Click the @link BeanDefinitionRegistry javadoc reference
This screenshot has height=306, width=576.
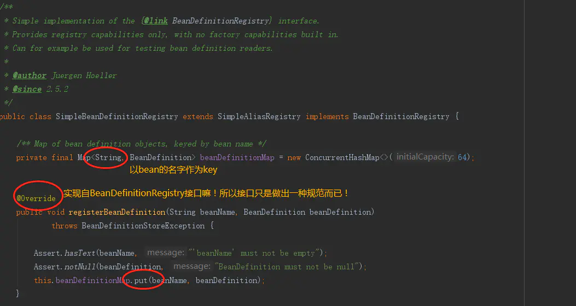(207, 21)
